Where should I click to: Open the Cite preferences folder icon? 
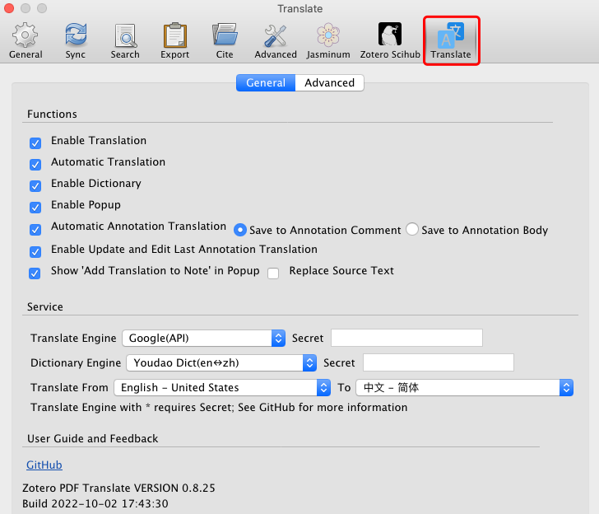click(x=225, y=40)
